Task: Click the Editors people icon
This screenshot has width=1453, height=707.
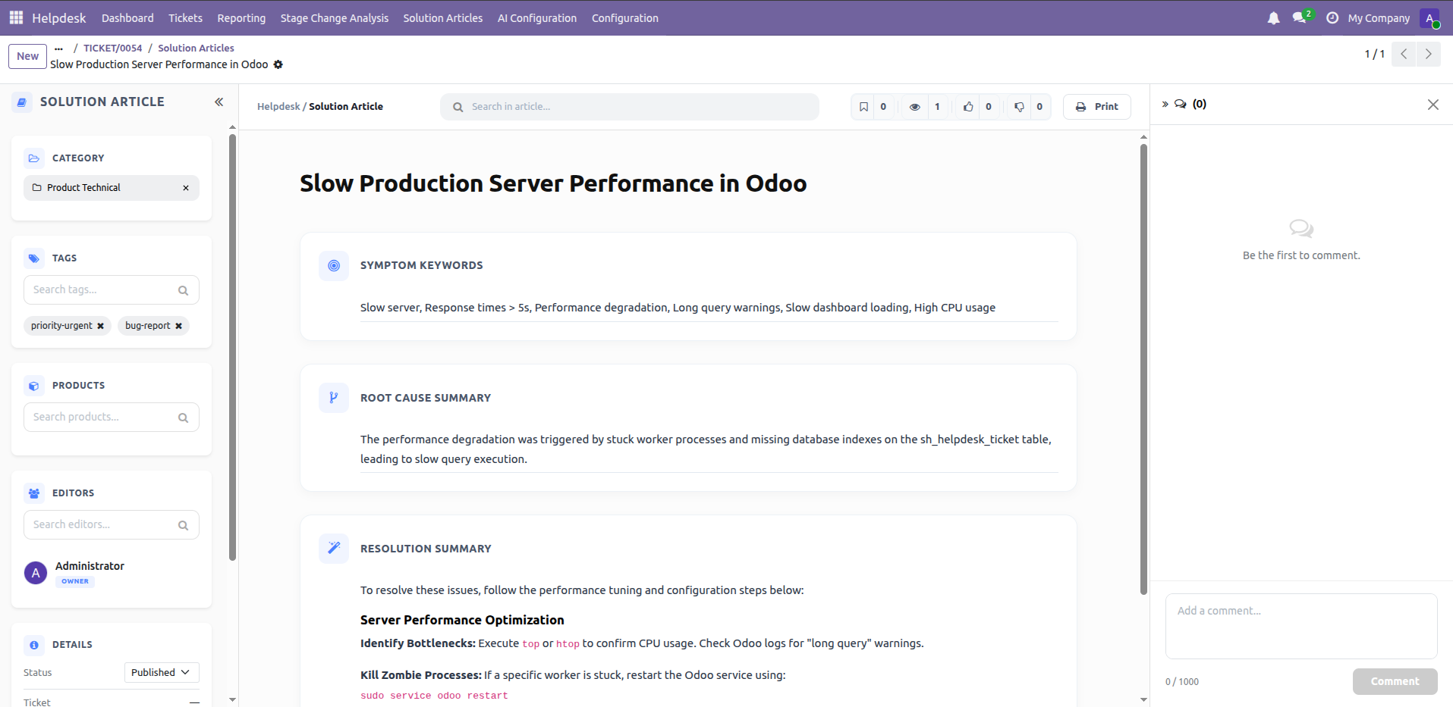Action: coord(34,493)
